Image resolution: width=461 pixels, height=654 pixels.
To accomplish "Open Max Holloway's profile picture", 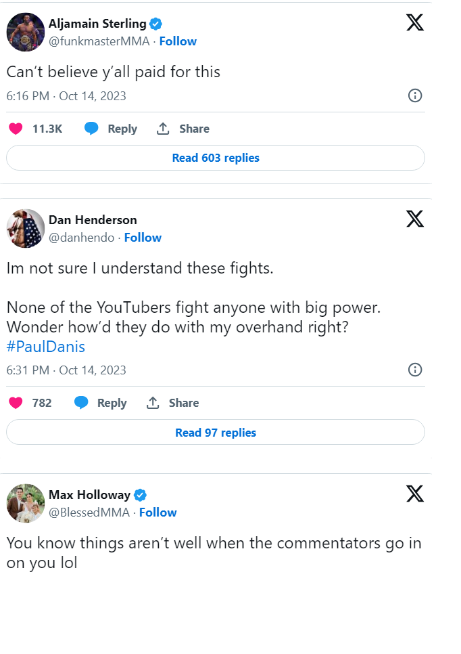I will click(x=26, y=503).
